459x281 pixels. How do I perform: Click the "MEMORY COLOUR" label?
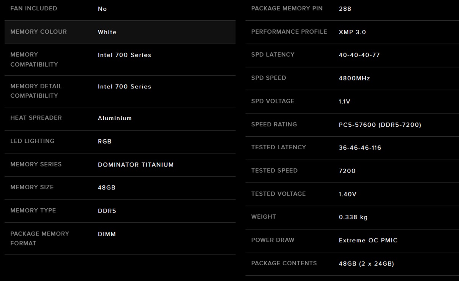(39, 32)
